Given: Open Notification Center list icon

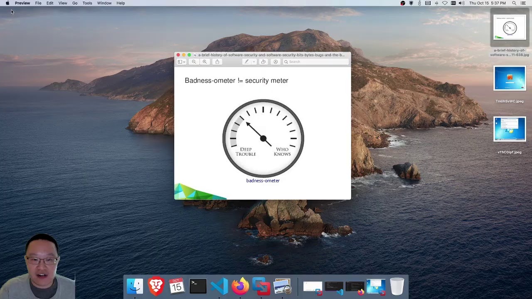Looking at the screenshot, I should click(523, 3).
